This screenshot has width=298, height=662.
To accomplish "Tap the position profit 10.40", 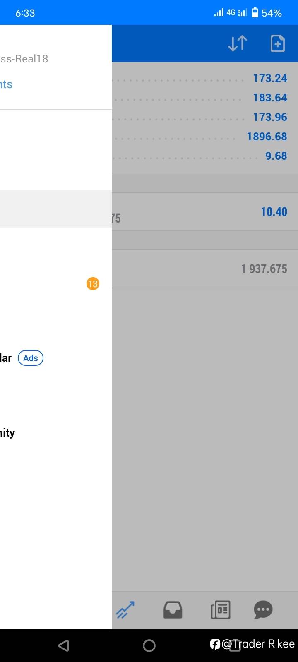I will [x=274, y=212].
